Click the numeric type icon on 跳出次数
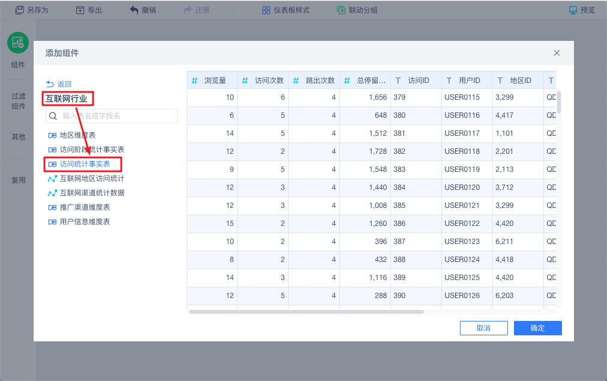 [296, 81]
